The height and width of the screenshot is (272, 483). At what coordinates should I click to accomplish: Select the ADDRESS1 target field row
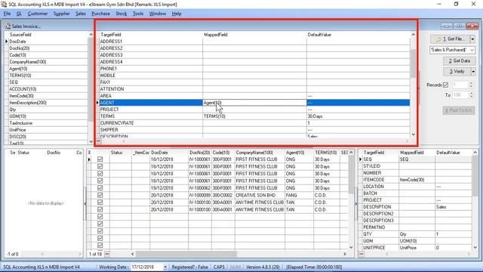coord(254,42)
